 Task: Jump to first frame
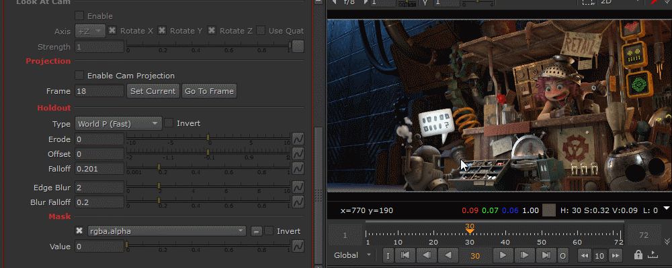pyautogui.click(x=405, y=255)
